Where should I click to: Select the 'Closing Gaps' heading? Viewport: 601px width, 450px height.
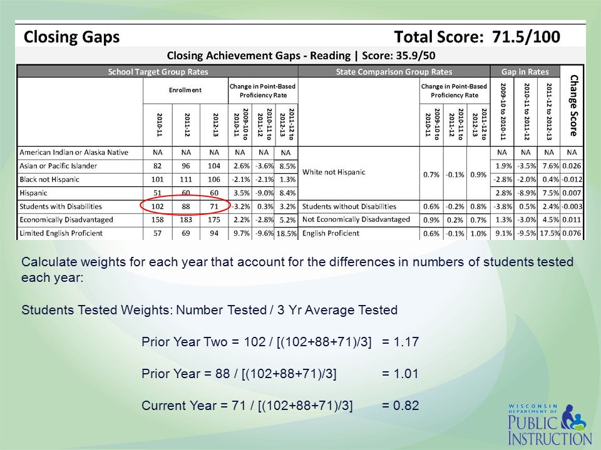pos(71,37)
